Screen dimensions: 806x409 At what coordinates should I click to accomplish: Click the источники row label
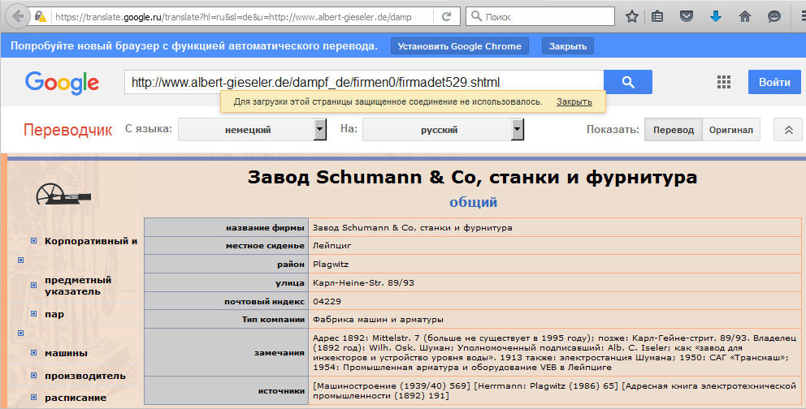point(281,390)
